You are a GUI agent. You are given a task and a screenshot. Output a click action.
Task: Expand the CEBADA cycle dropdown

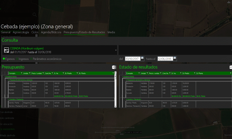(x=116, y=50)
